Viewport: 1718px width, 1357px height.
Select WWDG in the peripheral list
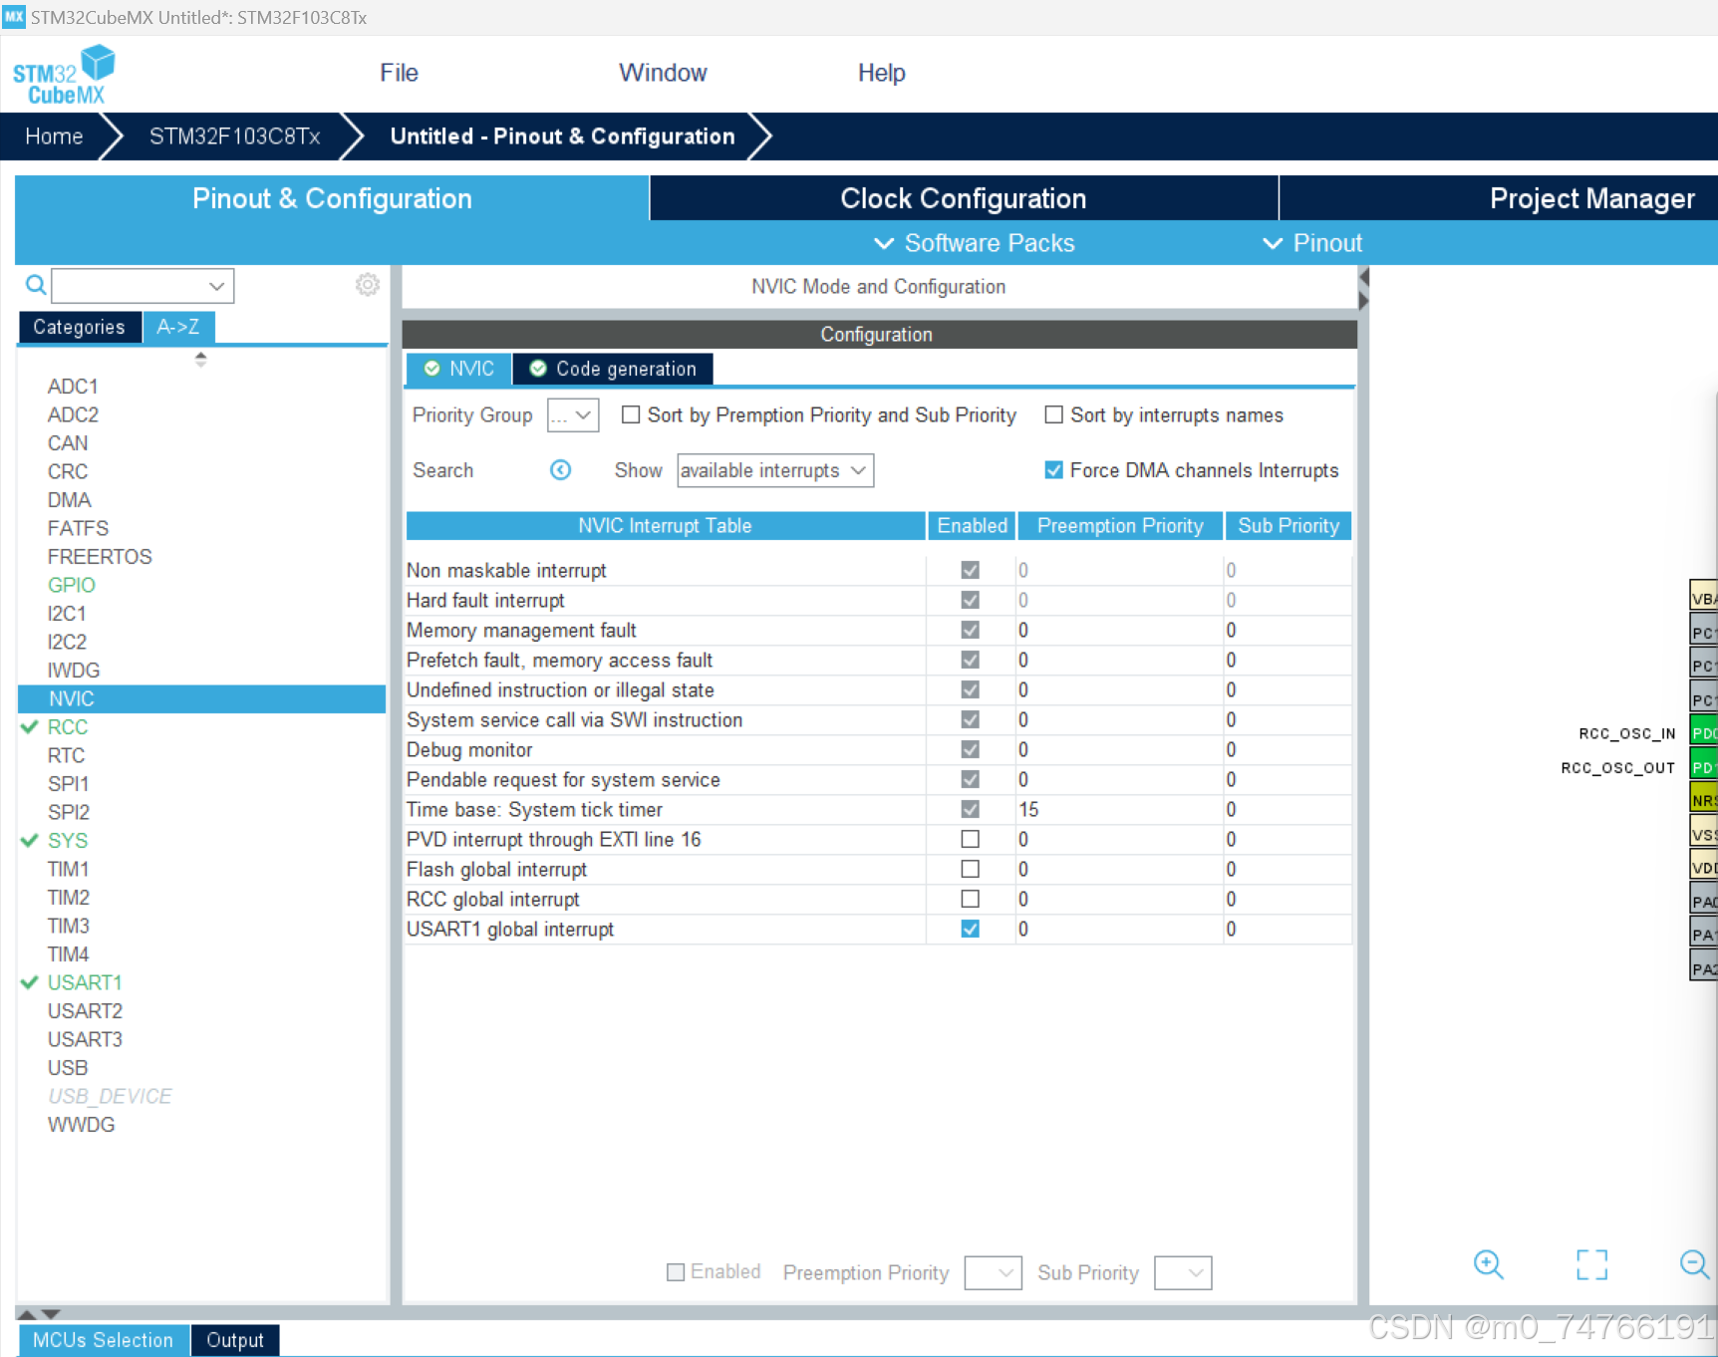coord(81,1124)
